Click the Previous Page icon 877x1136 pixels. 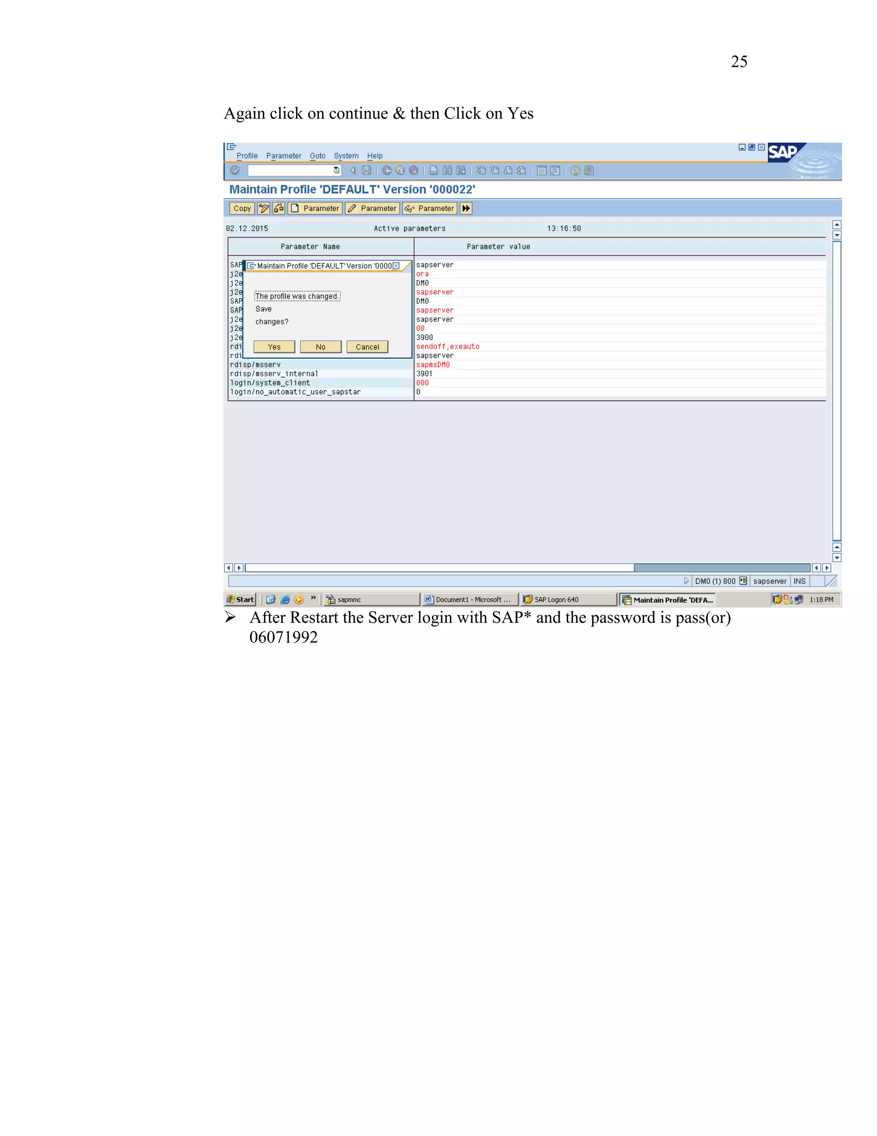pyautogui.click(x=495, y=170)
